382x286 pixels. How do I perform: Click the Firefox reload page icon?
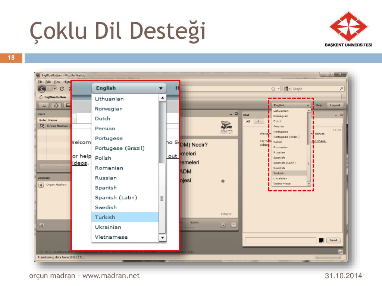(x=62, y=89)
